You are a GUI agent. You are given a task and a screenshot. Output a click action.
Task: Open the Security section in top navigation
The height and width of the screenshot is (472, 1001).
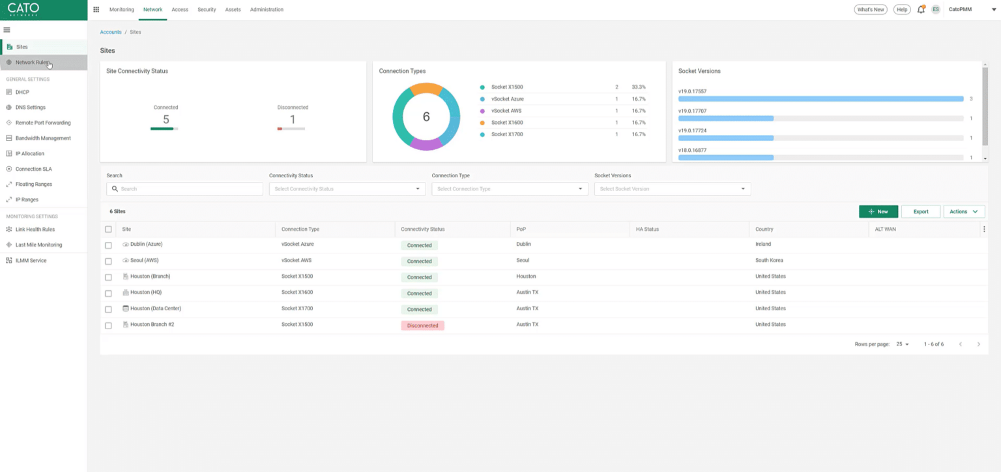tap(207, 9)
